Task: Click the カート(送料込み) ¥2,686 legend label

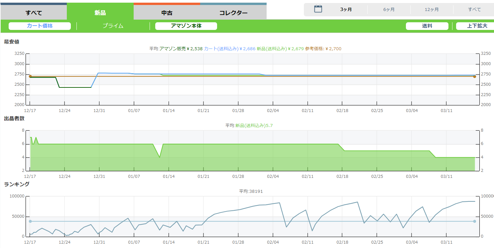Action: coord(230,49)
